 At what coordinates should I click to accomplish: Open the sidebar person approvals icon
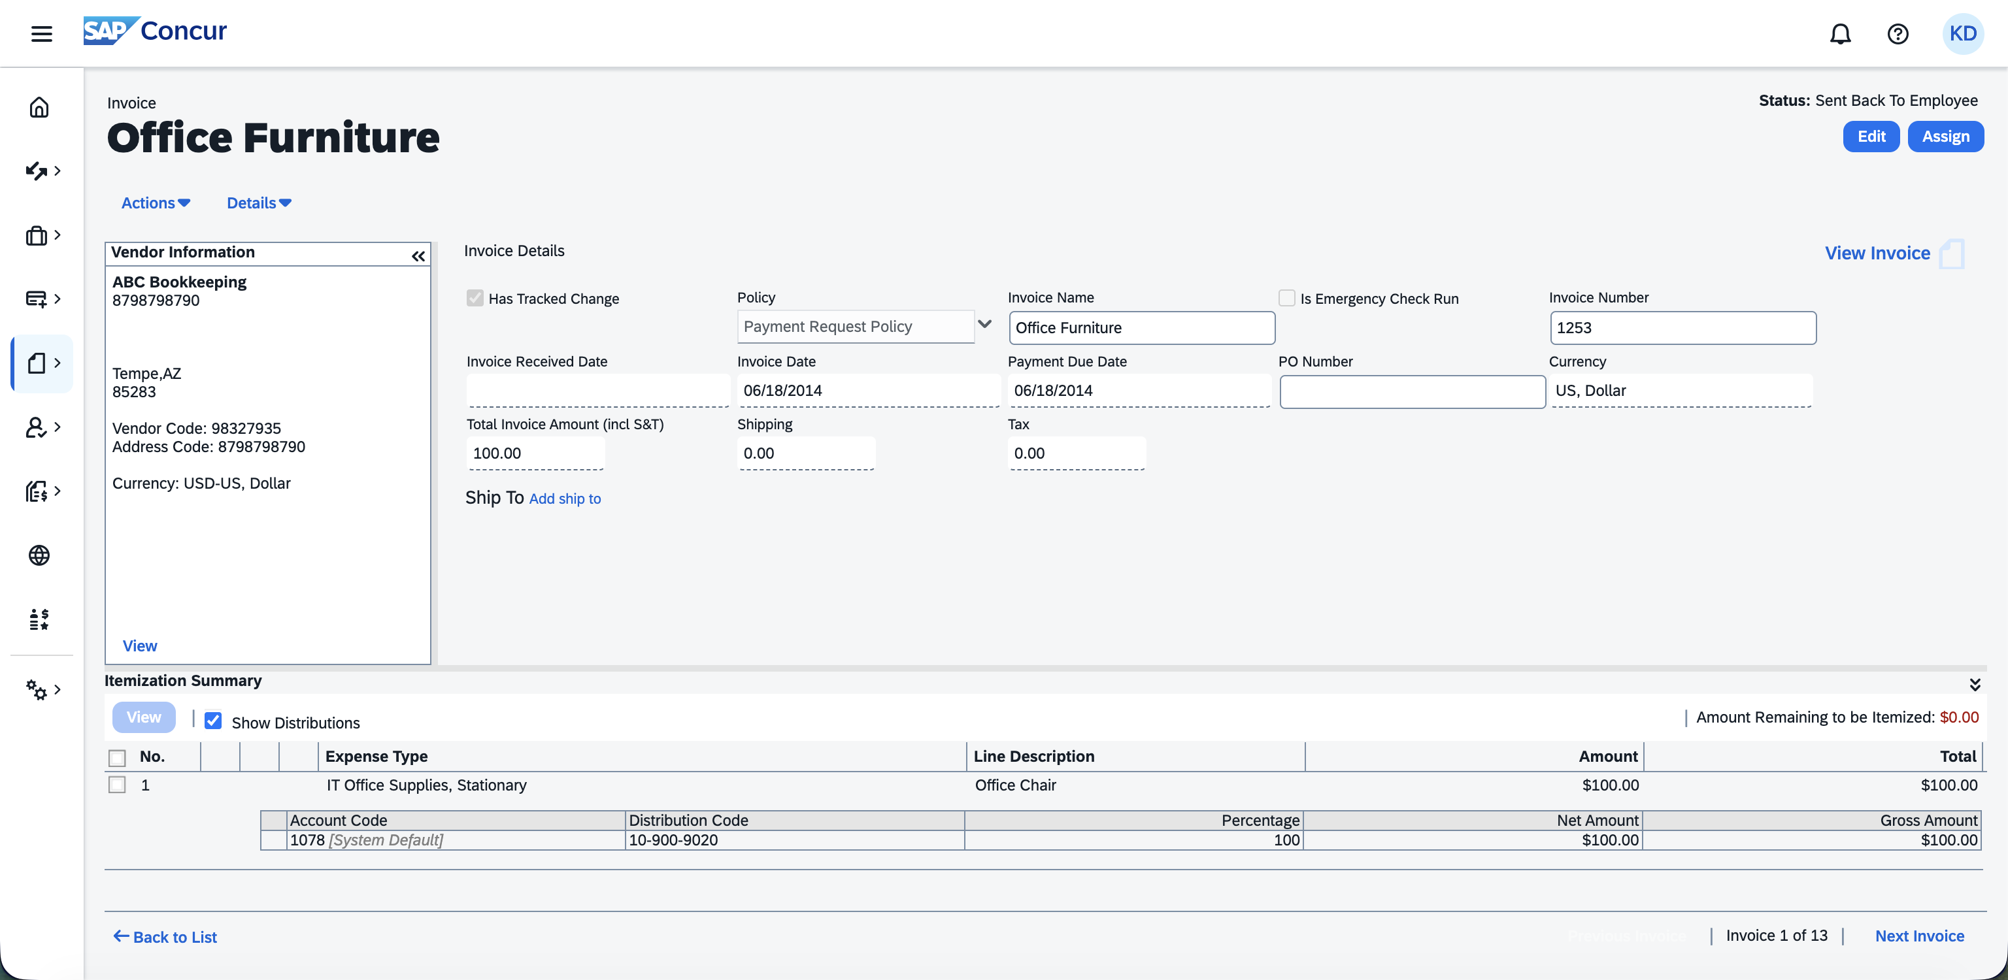tap(37, 427)
